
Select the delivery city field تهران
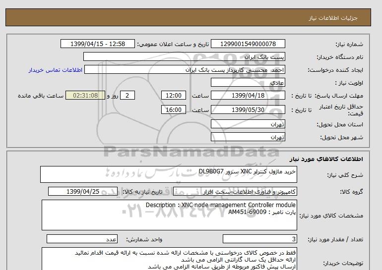[x=248, y=137]
